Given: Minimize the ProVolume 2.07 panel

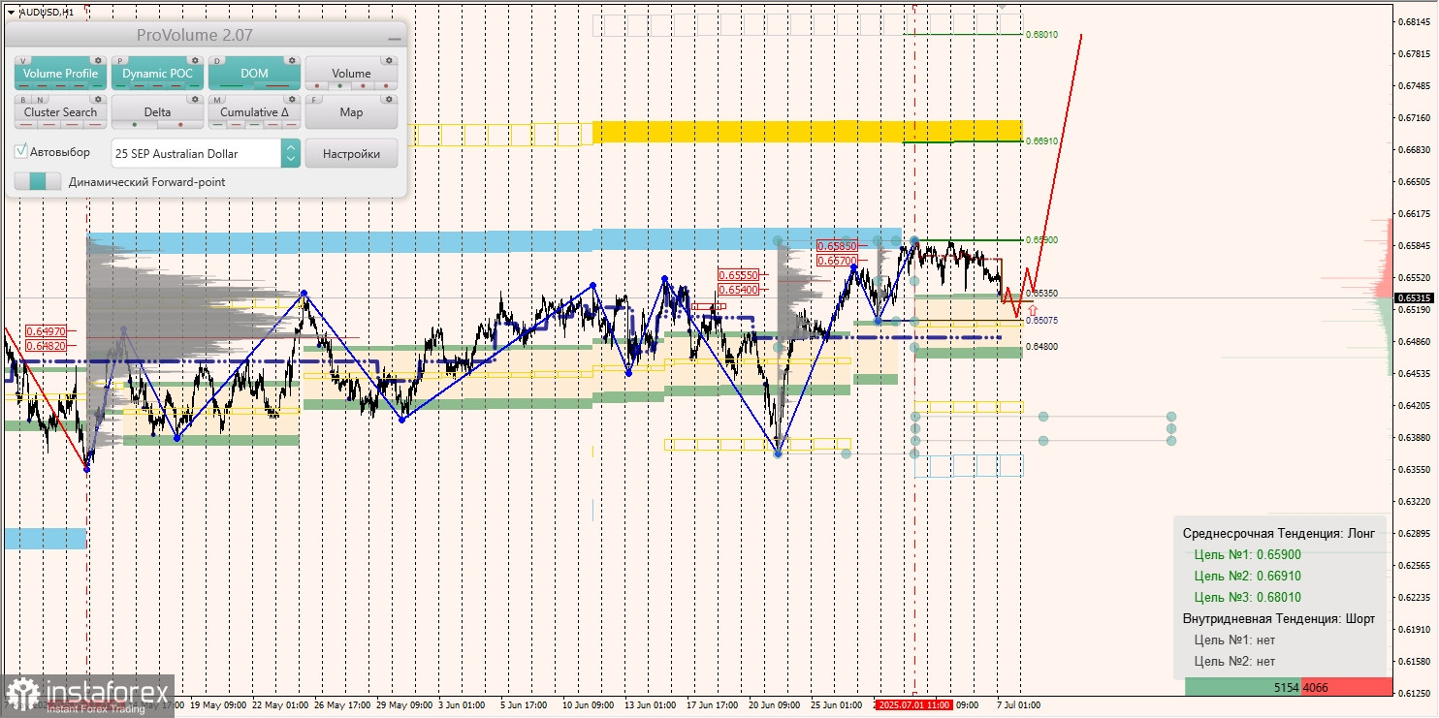Looking at the screenshot, I should [394, 37].
